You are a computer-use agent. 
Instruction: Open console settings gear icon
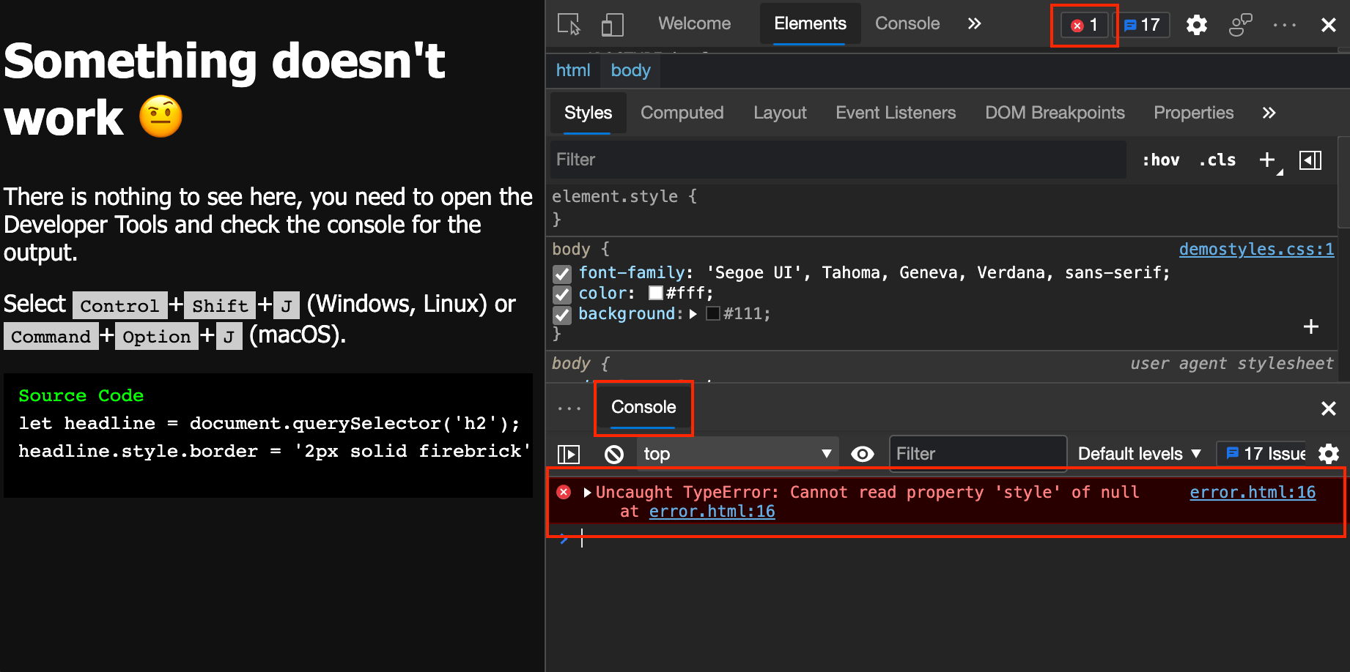[x=1329, y=454]
